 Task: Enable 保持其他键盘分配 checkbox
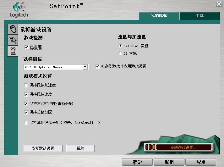click(26, 123)
